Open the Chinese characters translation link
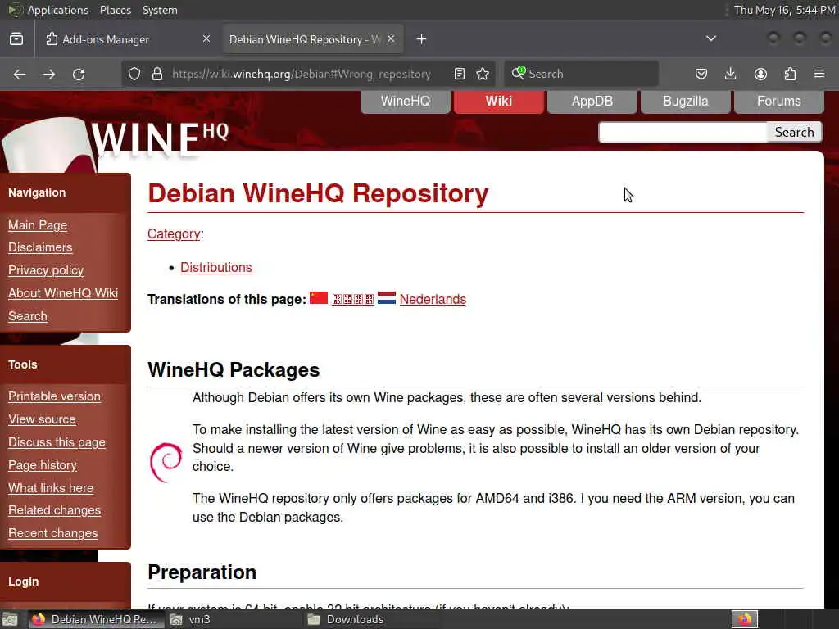Screen dimensions: 839x629 (x=353, y=299)
